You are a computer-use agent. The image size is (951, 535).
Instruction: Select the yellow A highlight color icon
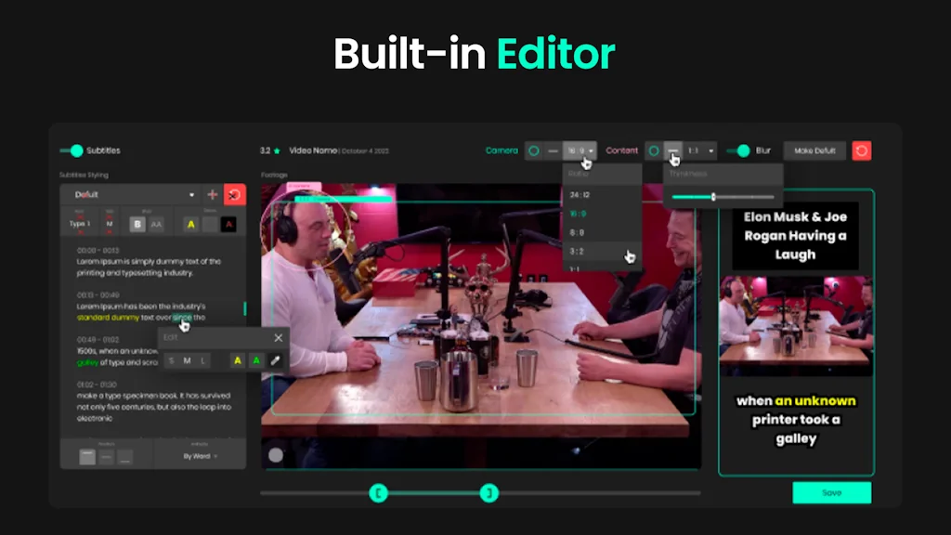pyautogui.click(x=191, y=225)
